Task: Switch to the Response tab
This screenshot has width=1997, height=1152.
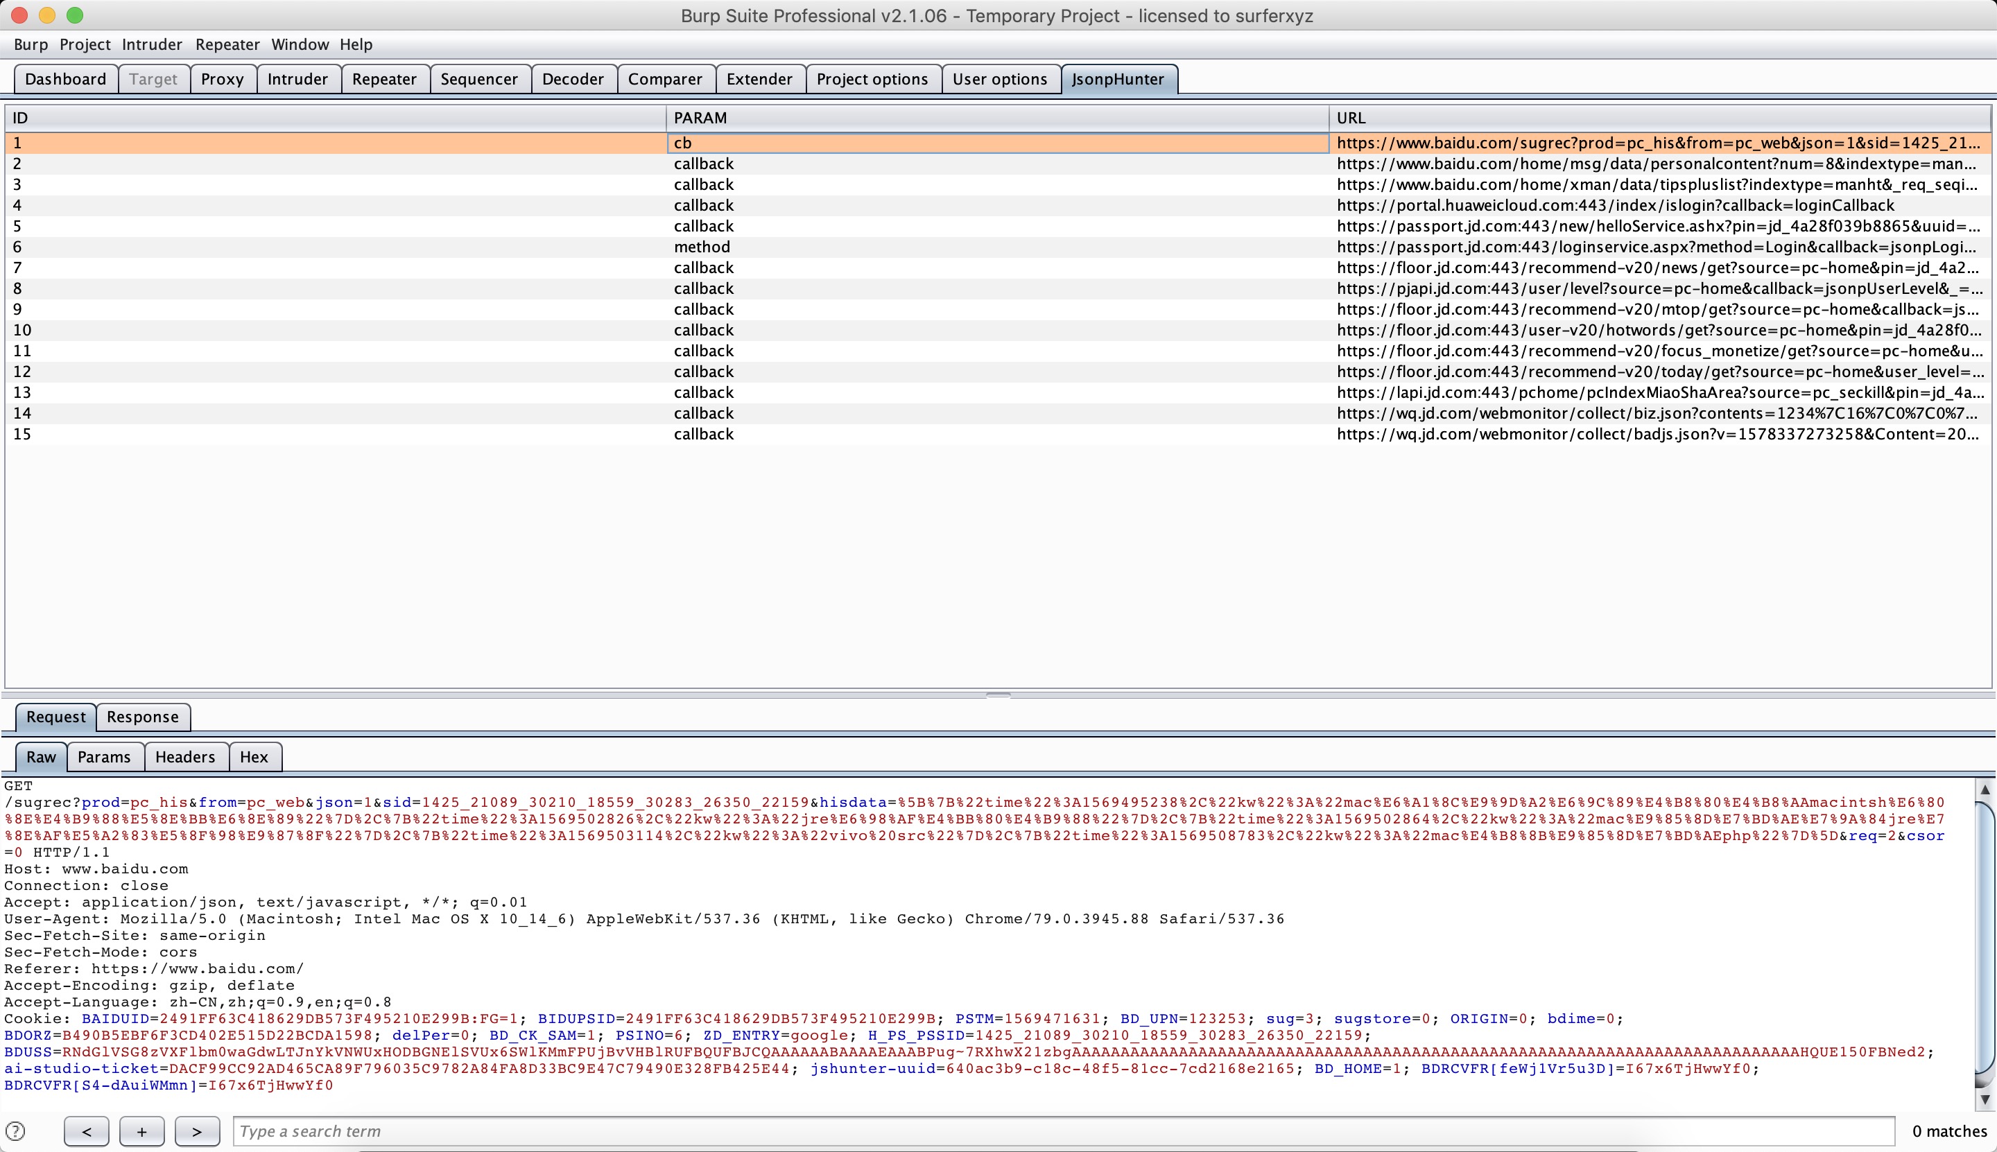Action: [x=142, y=717]
